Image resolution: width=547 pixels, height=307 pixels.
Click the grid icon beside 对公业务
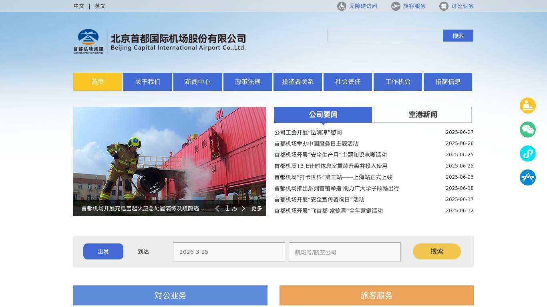click(444, 6)
